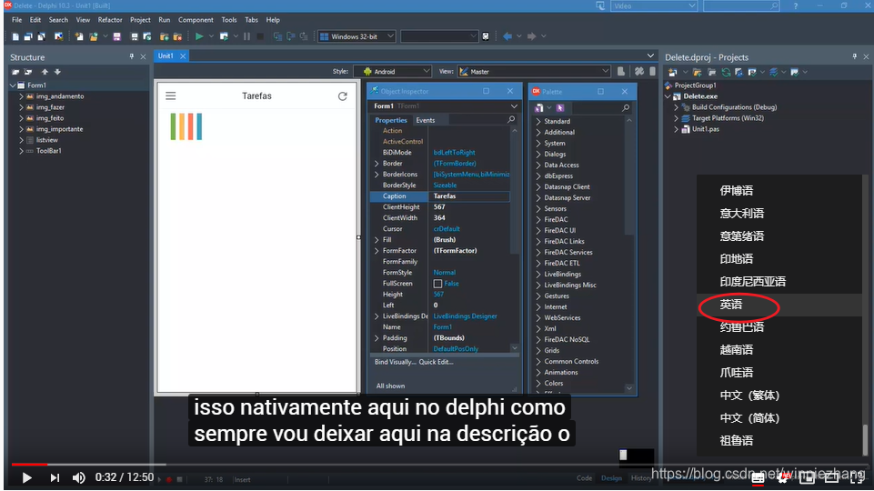Pin the Projects panel

click(854, 57)
